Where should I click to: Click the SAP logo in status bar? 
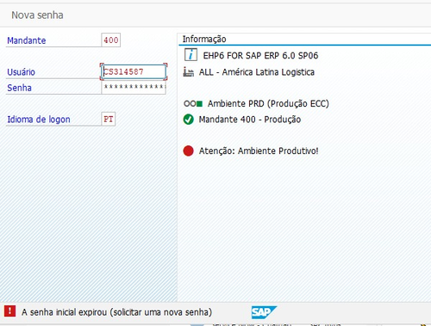click(264, 312)
